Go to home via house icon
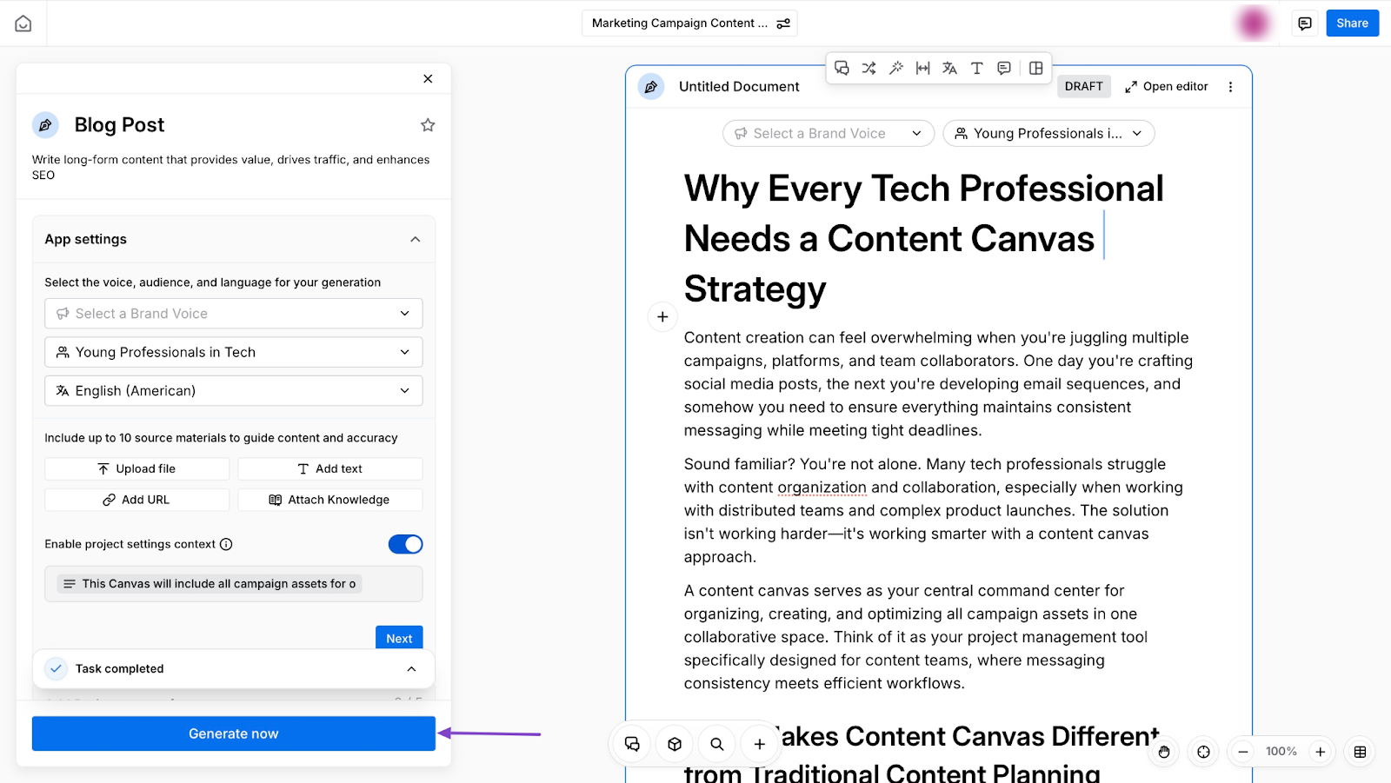The image size is (1391, 783). [x=23, y=23]
